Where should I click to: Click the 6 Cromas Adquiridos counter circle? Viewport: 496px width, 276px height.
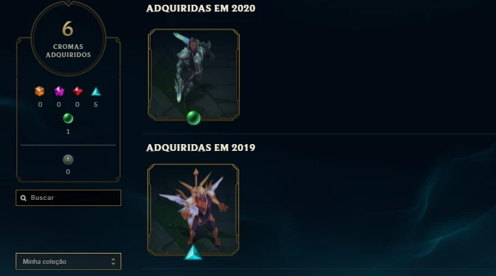point(68,39)
